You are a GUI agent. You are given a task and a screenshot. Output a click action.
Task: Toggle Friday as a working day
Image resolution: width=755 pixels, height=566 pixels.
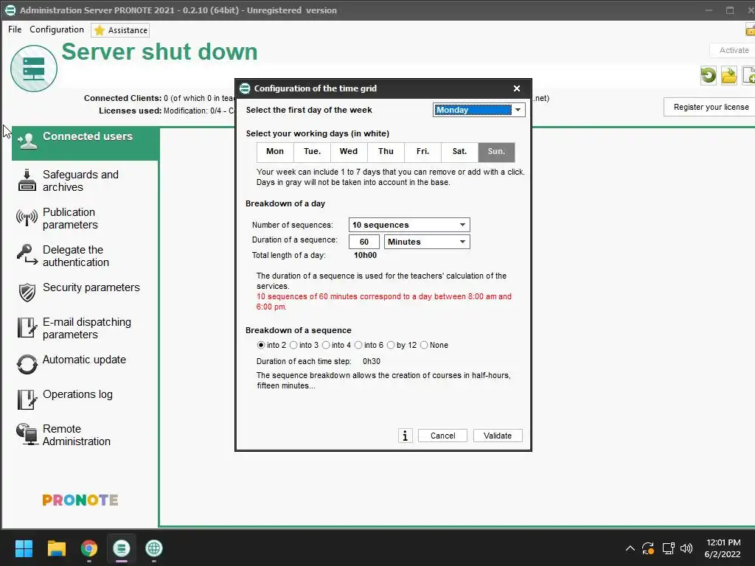[422, 152]
